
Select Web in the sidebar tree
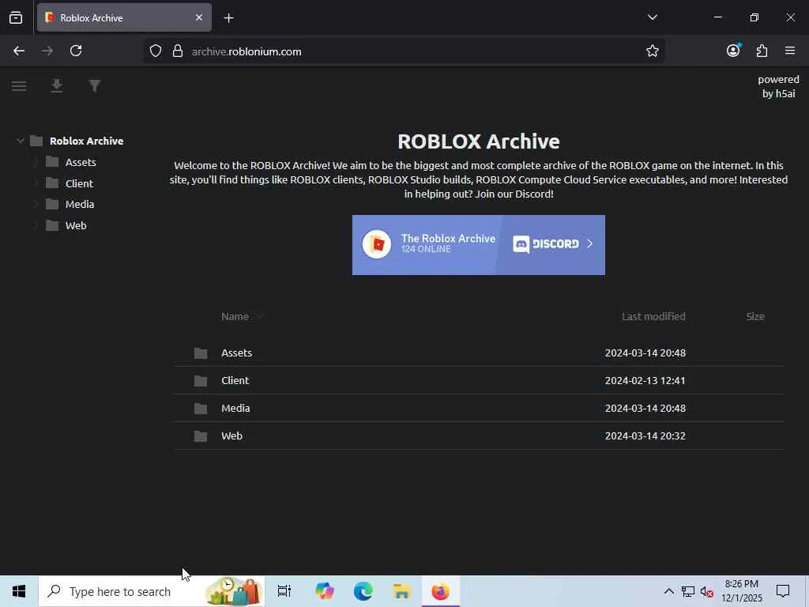pos(76,225)
